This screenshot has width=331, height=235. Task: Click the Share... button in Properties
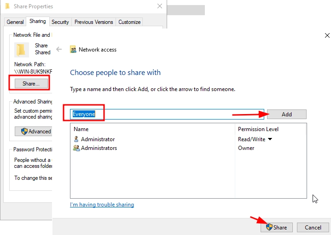[31, 84]
